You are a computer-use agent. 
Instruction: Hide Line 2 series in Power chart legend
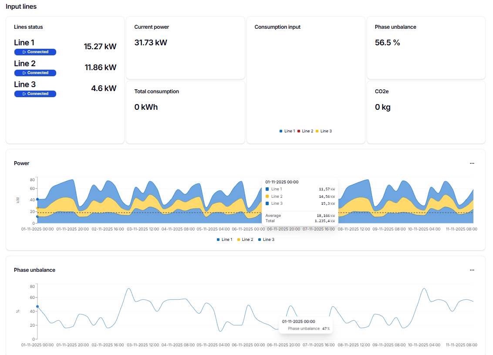click(245, 240)
